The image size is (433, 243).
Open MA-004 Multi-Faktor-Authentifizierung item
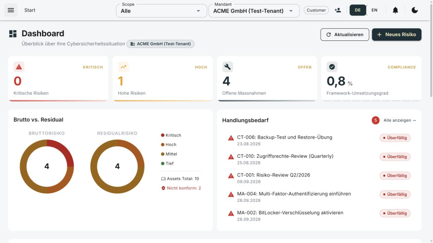pos(319,196)
